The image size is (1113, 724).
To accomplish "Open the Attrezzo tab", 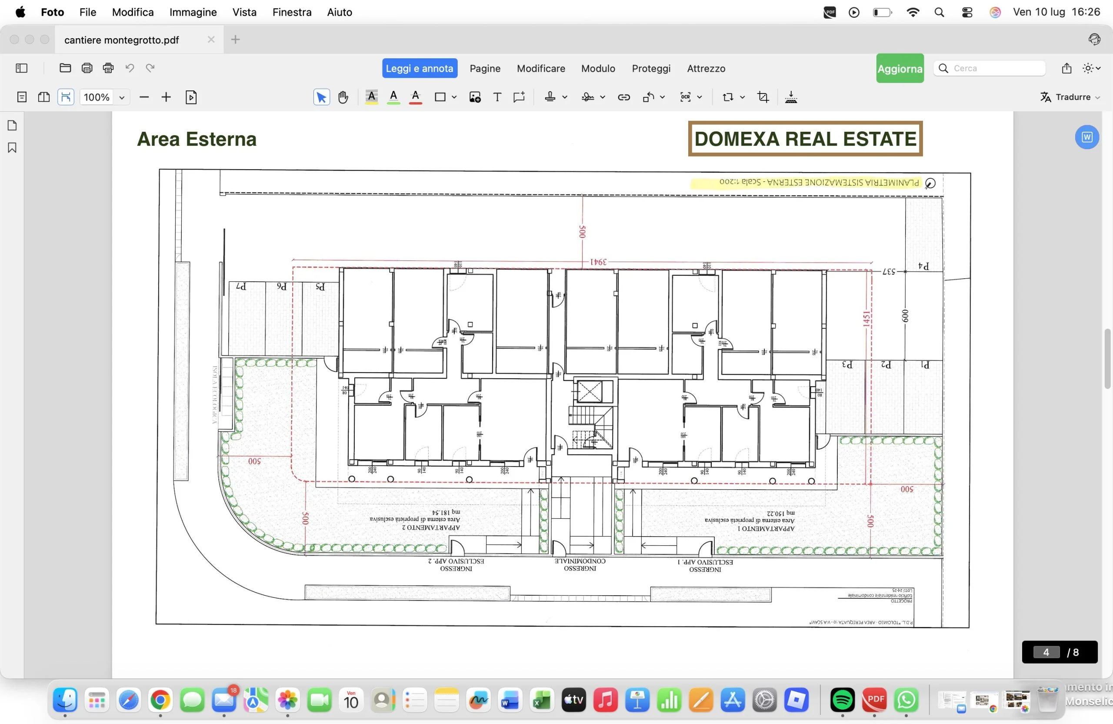I will tap(706, 68).
